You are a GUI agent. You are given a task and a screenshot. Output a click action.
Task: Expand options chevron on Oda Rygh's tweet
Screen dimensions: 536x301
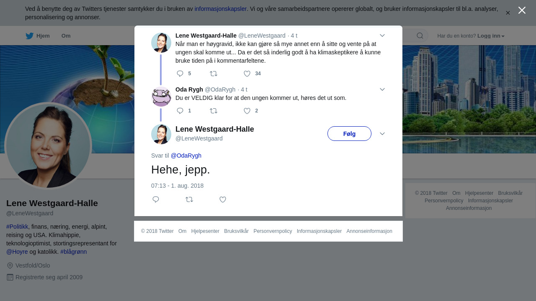pyautogui.click(x=382, y=89)
